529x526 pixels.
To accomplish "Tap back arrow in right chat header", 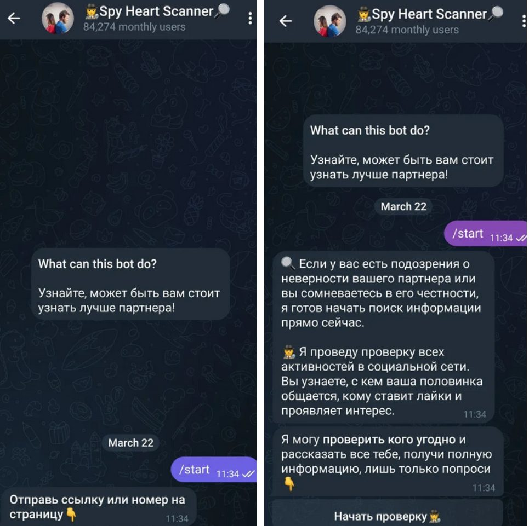I will [x=286, y=21].
